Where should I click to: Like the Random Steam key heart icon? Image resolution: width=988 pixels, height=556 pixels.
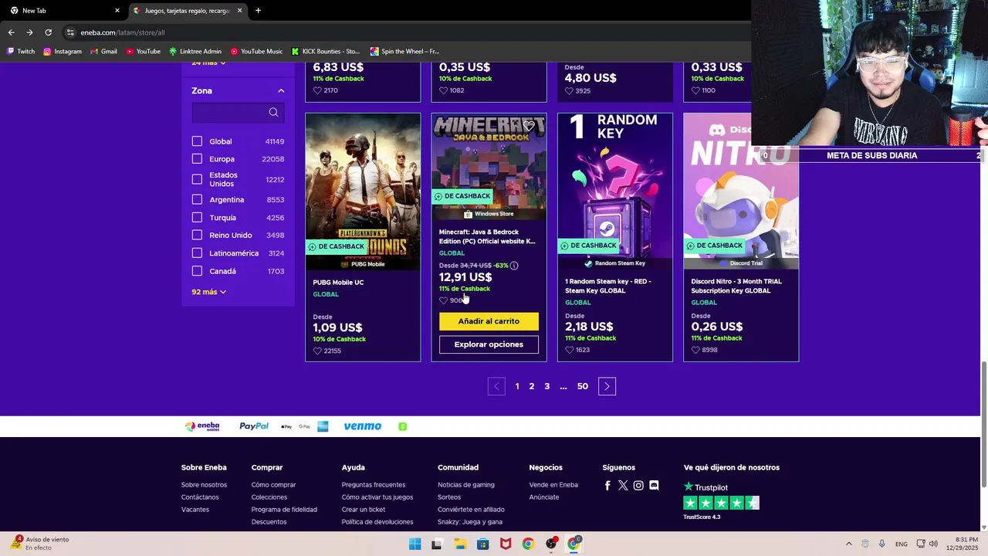click(x=570, y=350)
